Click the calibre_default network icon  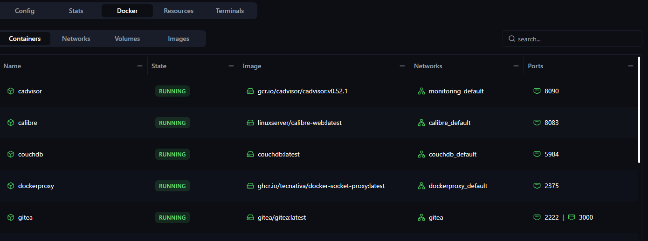pos(421,123)
